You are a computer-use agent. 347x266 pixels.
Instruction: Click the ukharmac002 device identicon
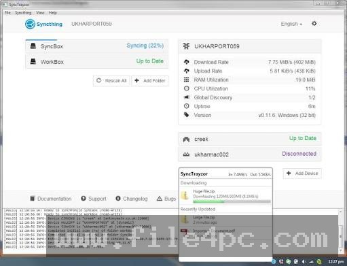(x=186, y=154)
